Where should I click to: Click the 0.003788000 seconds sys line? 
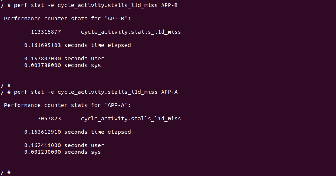(x=62, y=65)
